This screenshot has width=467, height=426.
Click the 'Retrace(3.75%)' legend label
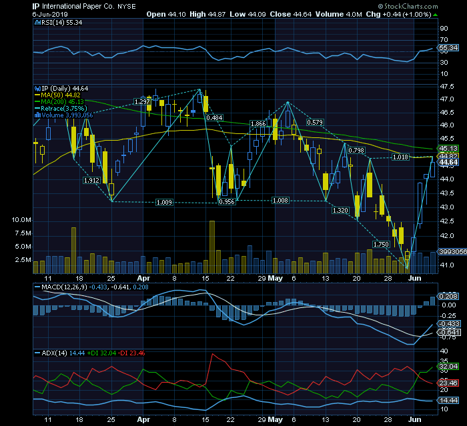64,109
